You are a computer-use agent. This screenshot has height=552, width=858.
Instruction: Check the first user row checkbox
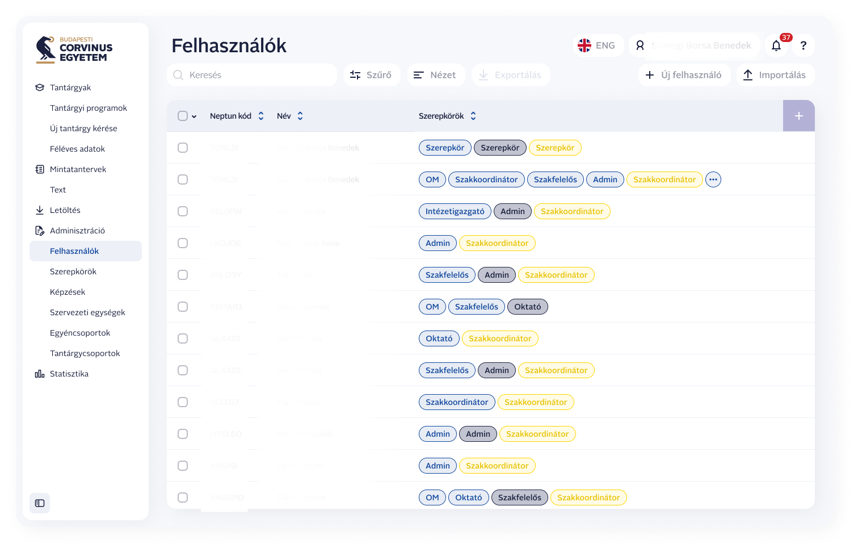(183, 148)
